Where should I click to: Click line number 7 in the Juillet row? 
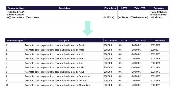coord(6,67)
